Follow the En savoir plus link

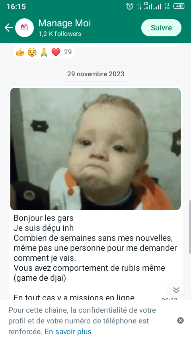click(68, 332)
